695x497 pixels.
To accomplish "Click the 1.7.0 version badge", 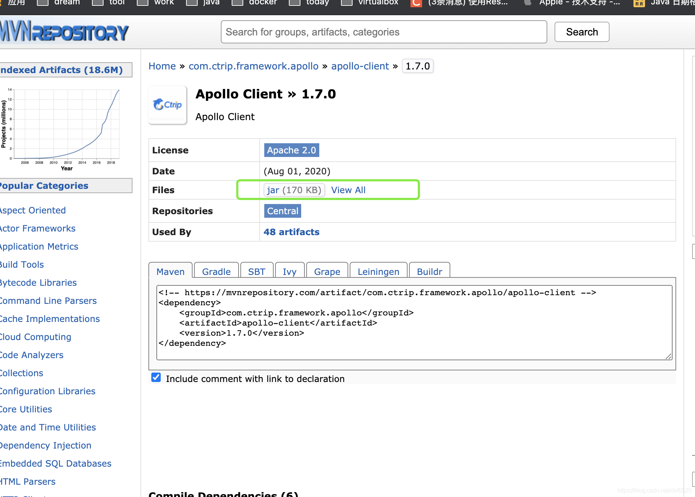I will point(417,66).
